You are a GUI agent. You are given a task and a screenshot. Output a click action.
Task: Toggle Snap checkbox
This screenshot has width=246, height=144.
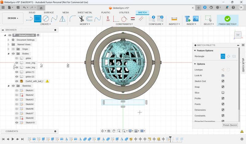point(223,87)
